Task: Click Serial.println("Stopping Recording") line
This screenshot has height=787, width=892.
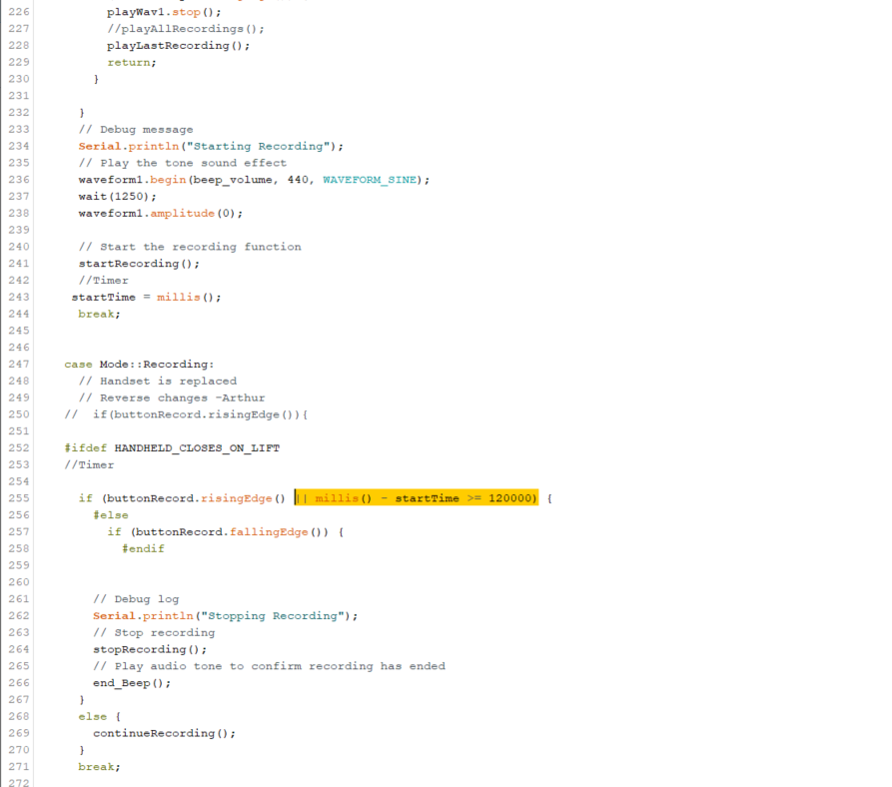Action: [226, 616]
